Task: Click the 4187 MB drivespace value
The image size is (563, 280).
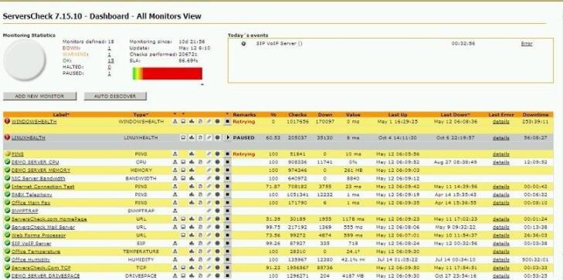Action: (x=353, y=275)
